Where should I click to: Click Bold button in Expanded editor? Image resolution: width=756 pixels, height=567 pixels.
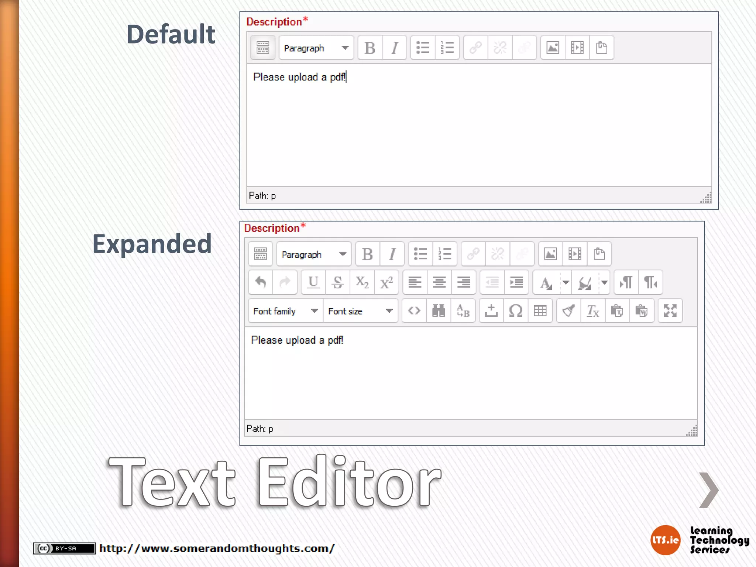pos(368,254)
